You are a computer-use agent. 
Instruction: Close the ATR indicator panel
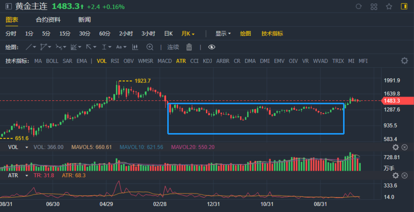click(x=405, y=176)
